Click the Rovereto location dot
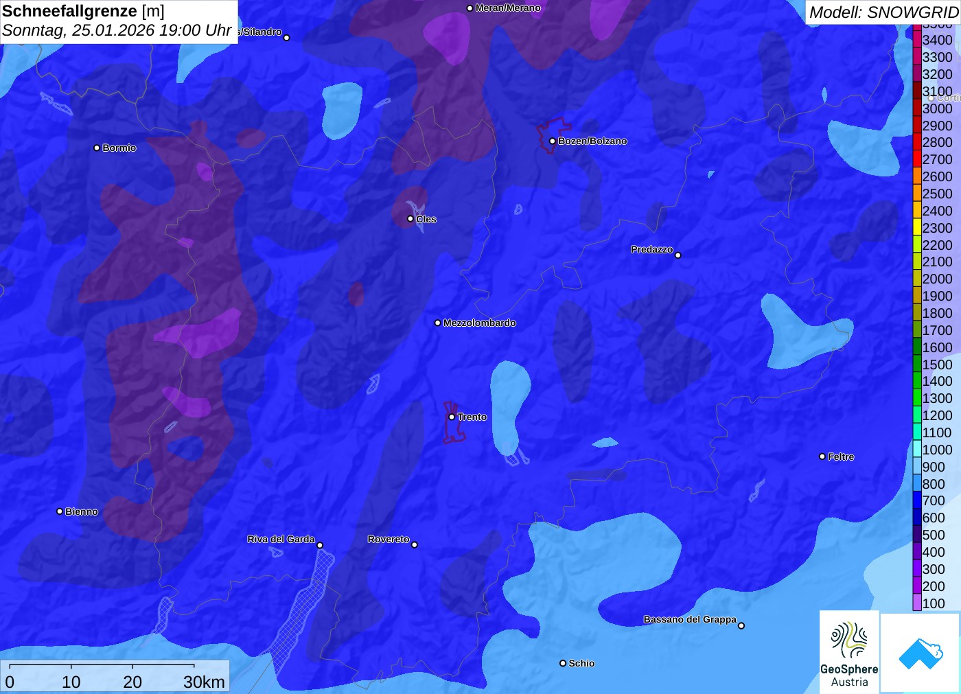Screen dimensions: 961x694 pos(415,545)
